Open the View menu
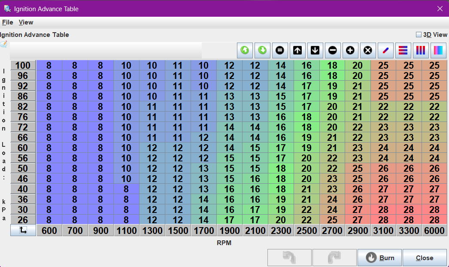Screen dimensions: 449x267 pyautogui.click(x=26, y=22)
